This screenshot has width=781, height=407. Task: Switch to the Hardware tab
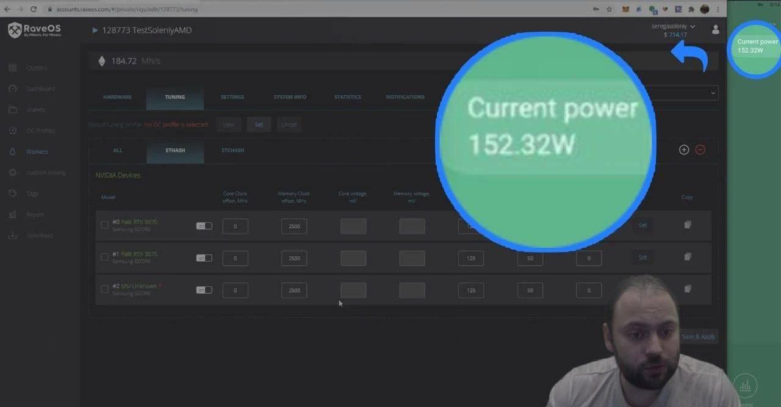click(x=117, y=97)
